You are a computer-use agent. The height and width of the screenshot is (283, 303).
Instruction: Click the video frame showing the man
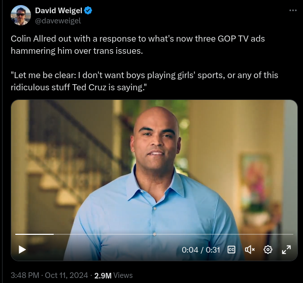coord(154,166)
